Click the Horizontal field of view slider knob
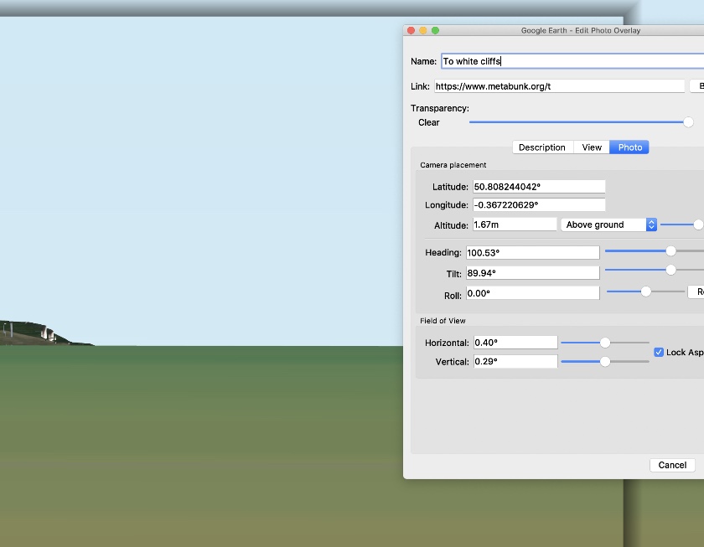This screenshot has width=704, height=547. [x=605, y=343]
